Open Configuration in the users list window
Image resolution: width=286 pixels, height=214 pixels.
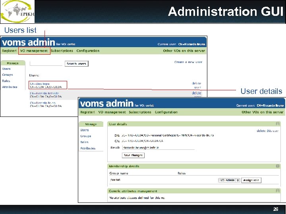[88, 51]
